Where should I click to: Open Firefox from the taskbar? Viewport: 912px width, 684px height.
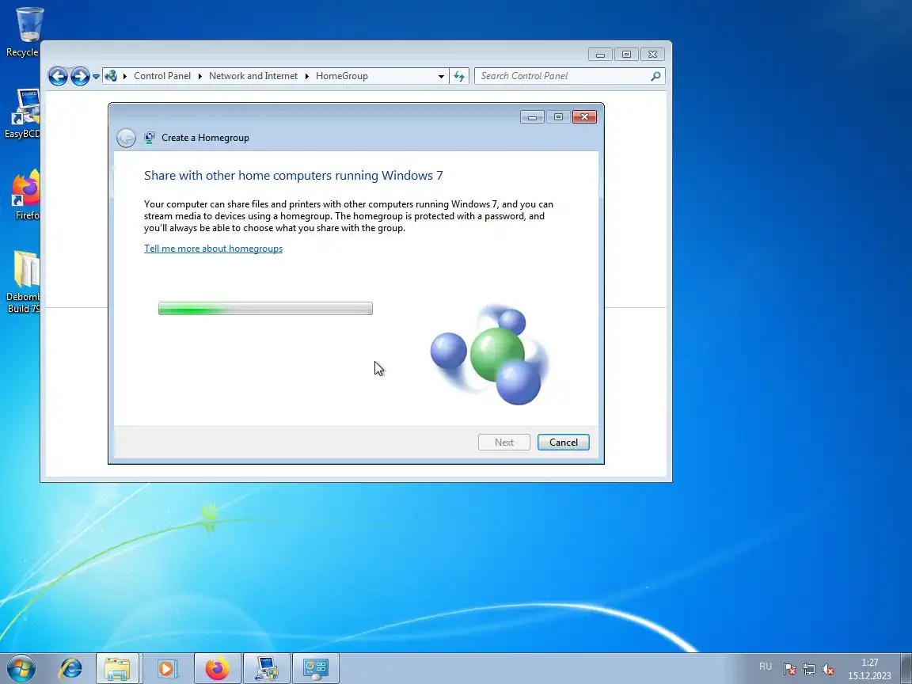click(x=218, y=669)
